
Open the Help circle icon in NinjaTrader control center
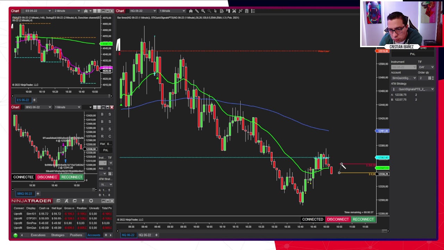(91, 201)
